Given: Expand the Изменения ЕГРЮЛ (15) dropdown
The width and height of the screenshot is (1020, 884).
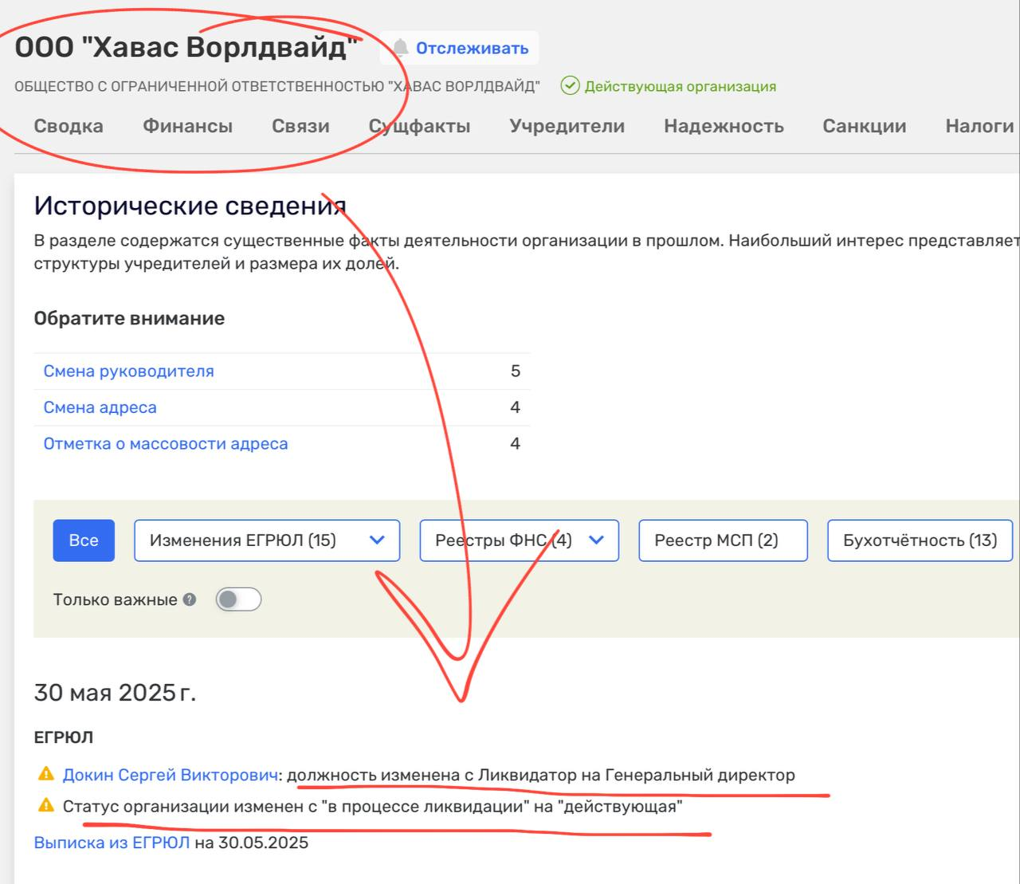Looking at the screenshot, I should click(266, 540).
